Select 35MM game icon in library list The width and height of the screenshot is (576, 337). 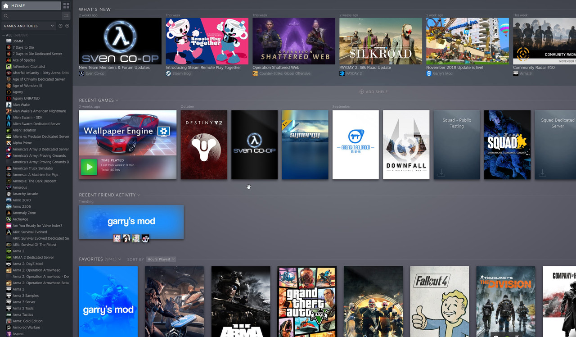[x=9, y=41]
